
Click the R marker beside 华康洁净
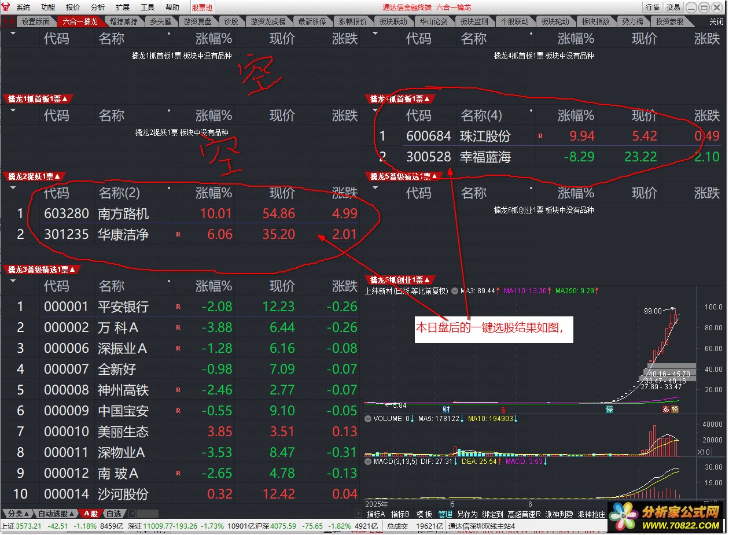[178, 235]
